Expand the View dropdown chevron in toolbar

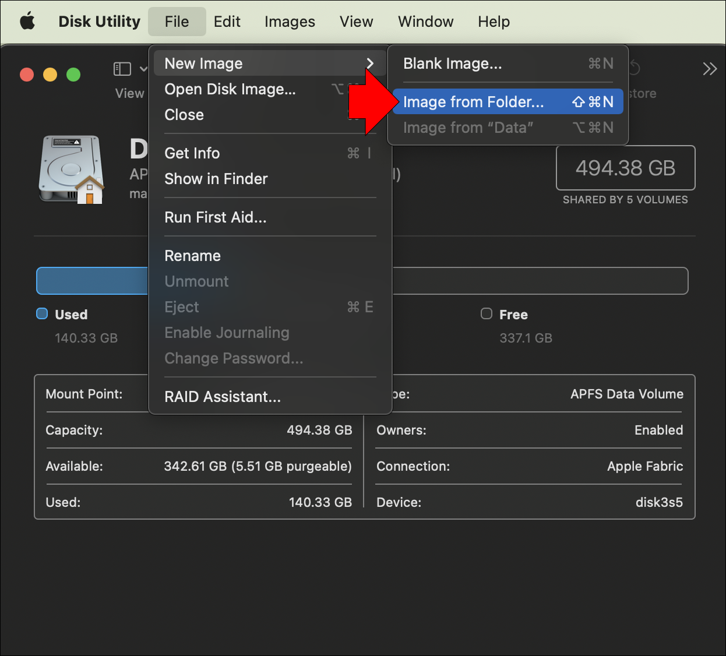tap(143, 69)
